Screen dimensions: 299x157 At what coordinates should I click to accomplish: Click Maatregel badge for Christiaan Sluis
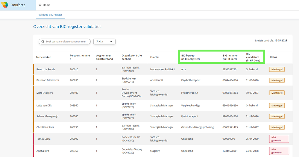tap(277, 127)
